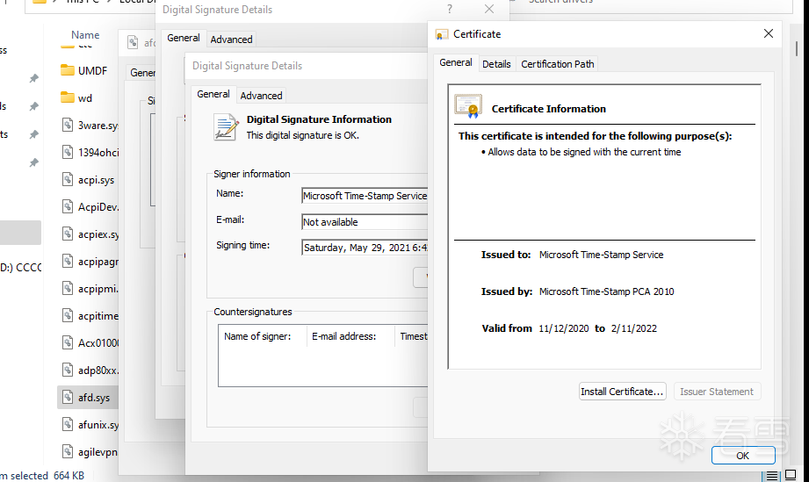Close the Certificate dialog window
Viewport: 809px width, 482px height.
(x=769, y=34)
